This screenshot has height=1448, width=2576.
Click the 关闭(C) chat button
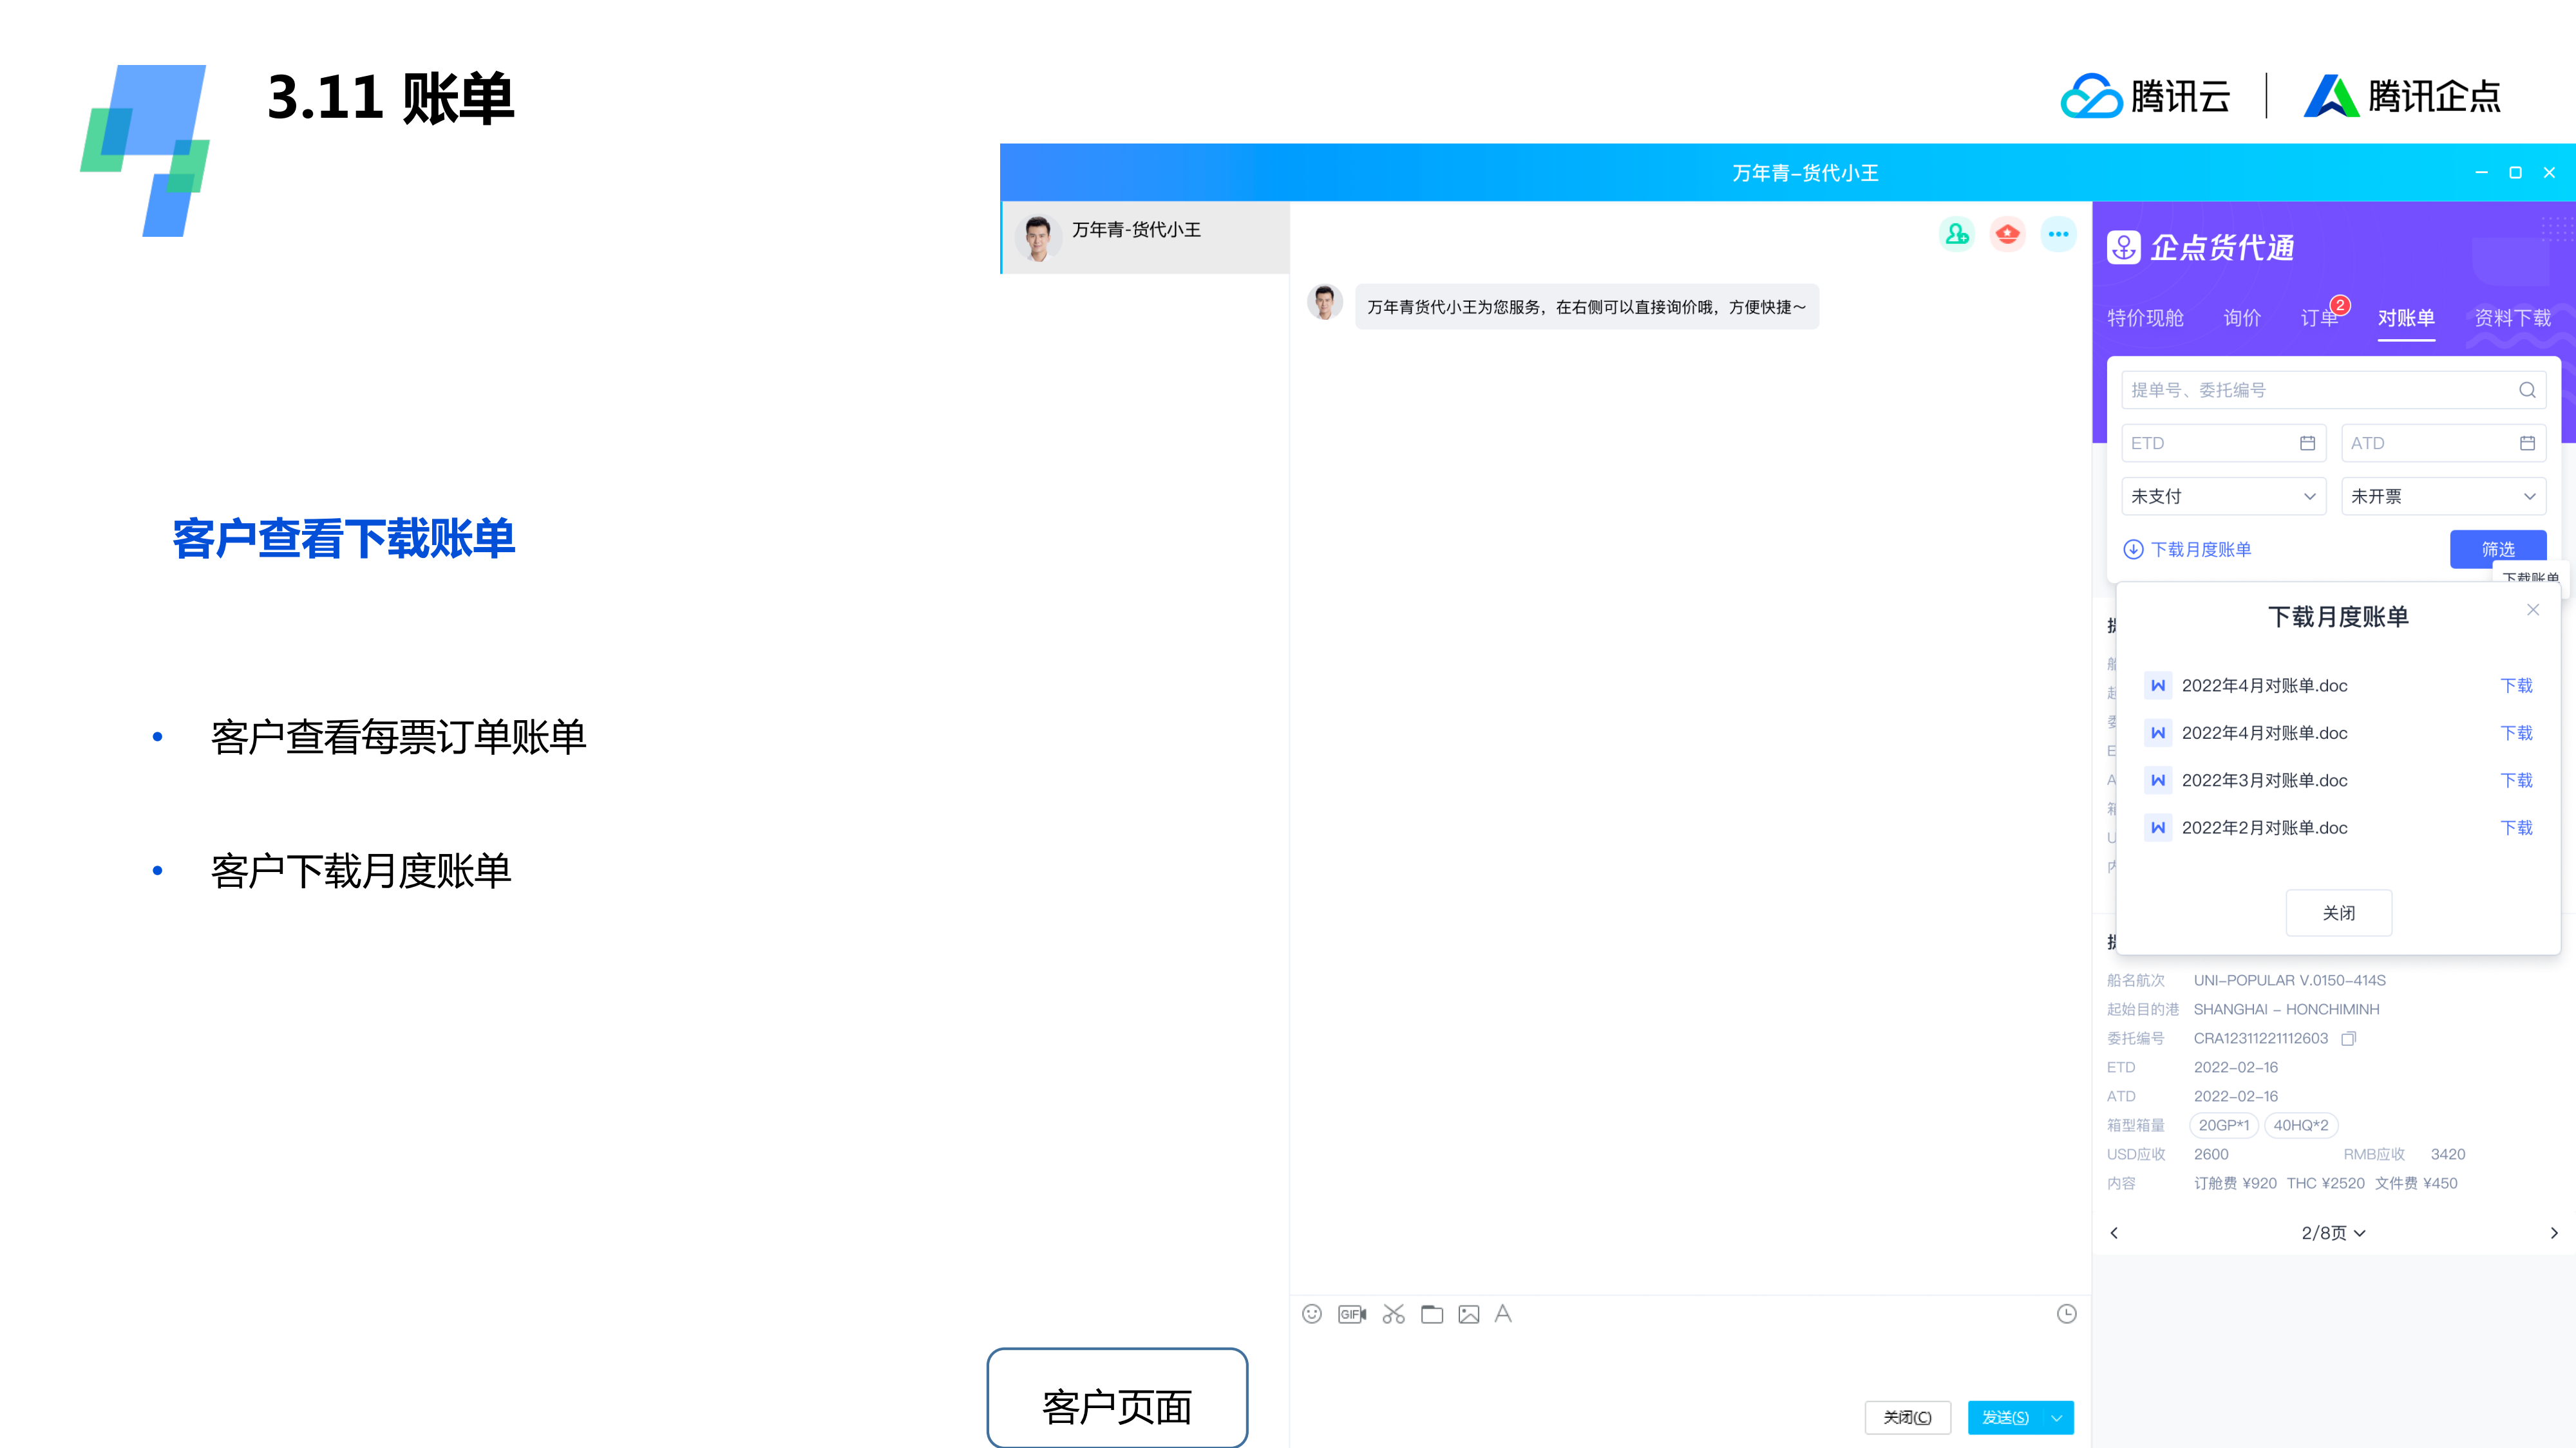click(x=1908, y=1418)
